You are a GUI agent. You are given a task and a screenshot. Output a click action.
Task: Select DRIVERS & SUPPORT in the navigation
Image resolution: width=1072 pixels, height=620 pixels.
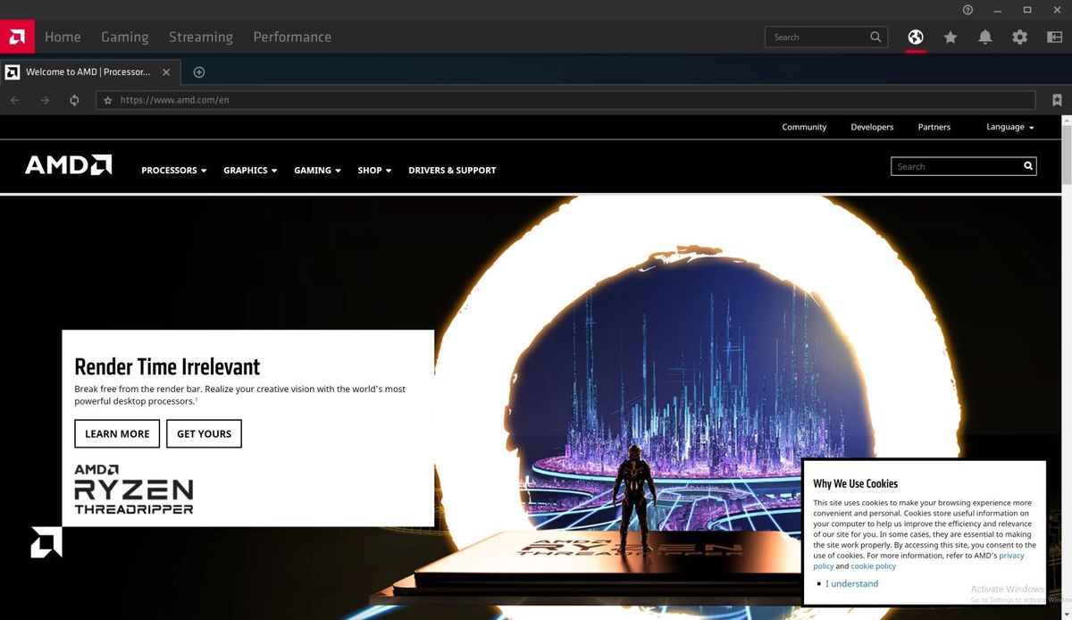pos(452,170)
